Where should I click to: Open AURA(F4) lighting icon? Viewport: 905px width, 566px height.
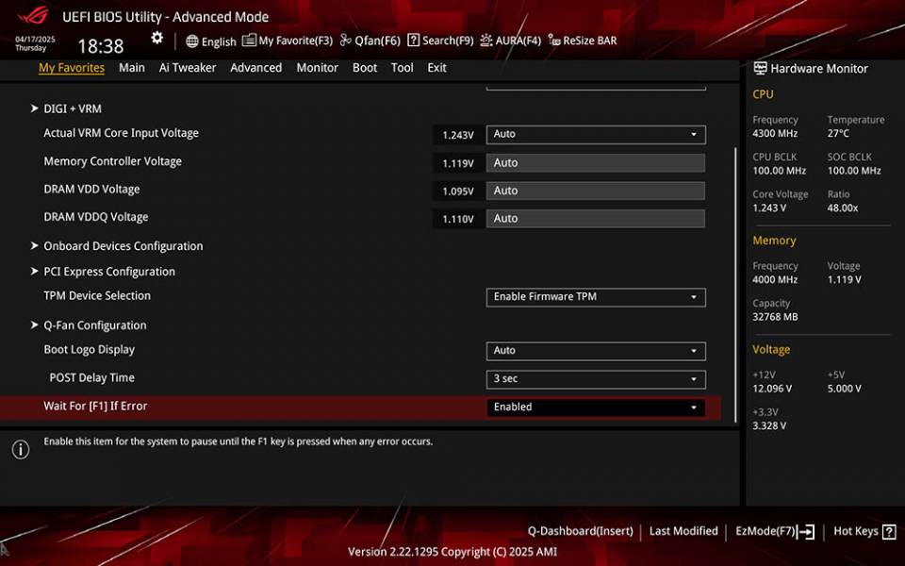coord(486,40)
